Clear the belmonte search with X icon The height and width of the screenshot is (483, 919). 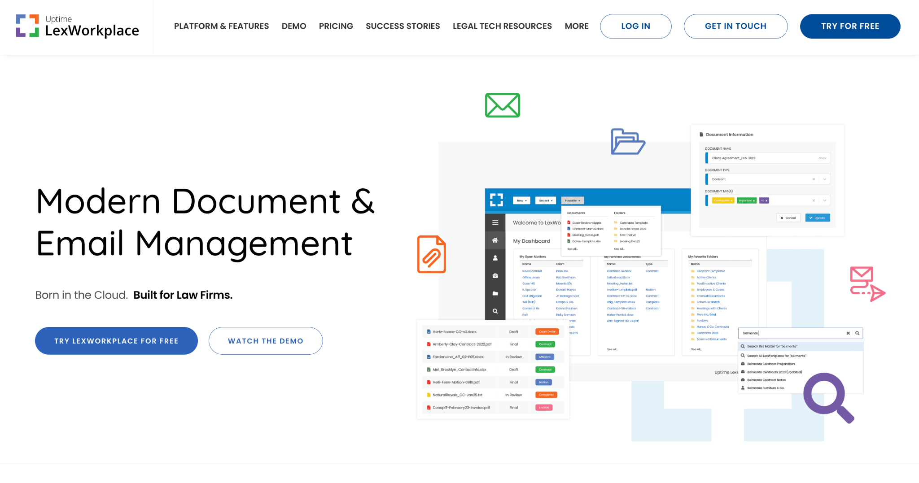tap(848, 333)
